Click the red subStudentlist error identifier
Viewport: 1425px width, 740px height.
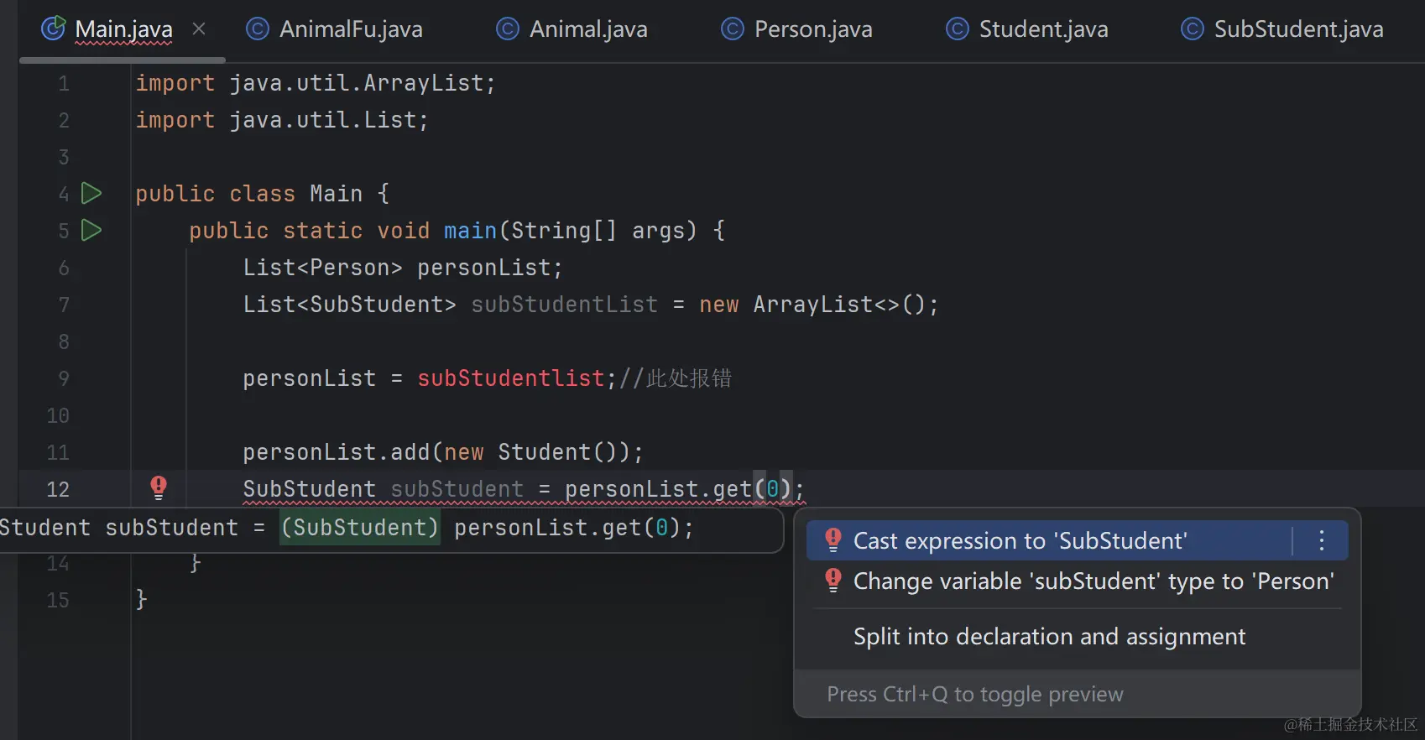pyautogui.click(x=510, y=378)
